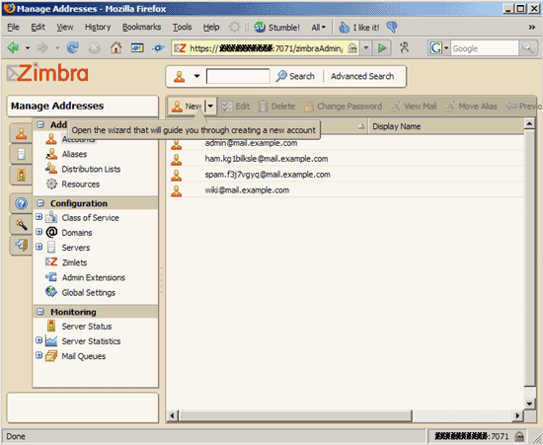Click the I like it! button
Image resolution: width=543 pixels, height=445 pixels.
pos(358,28)
